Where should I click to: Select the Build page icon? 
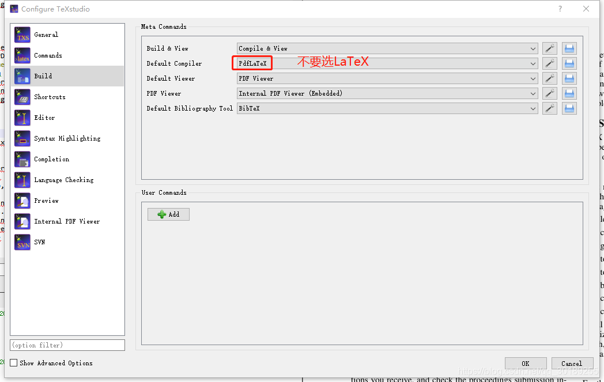22,76
